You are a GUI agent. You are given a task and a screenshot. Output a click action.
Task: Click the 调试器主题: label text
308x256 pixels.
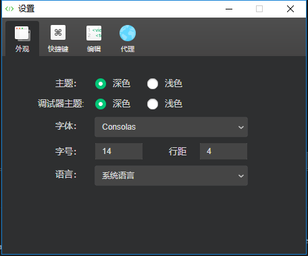point(61,104)
